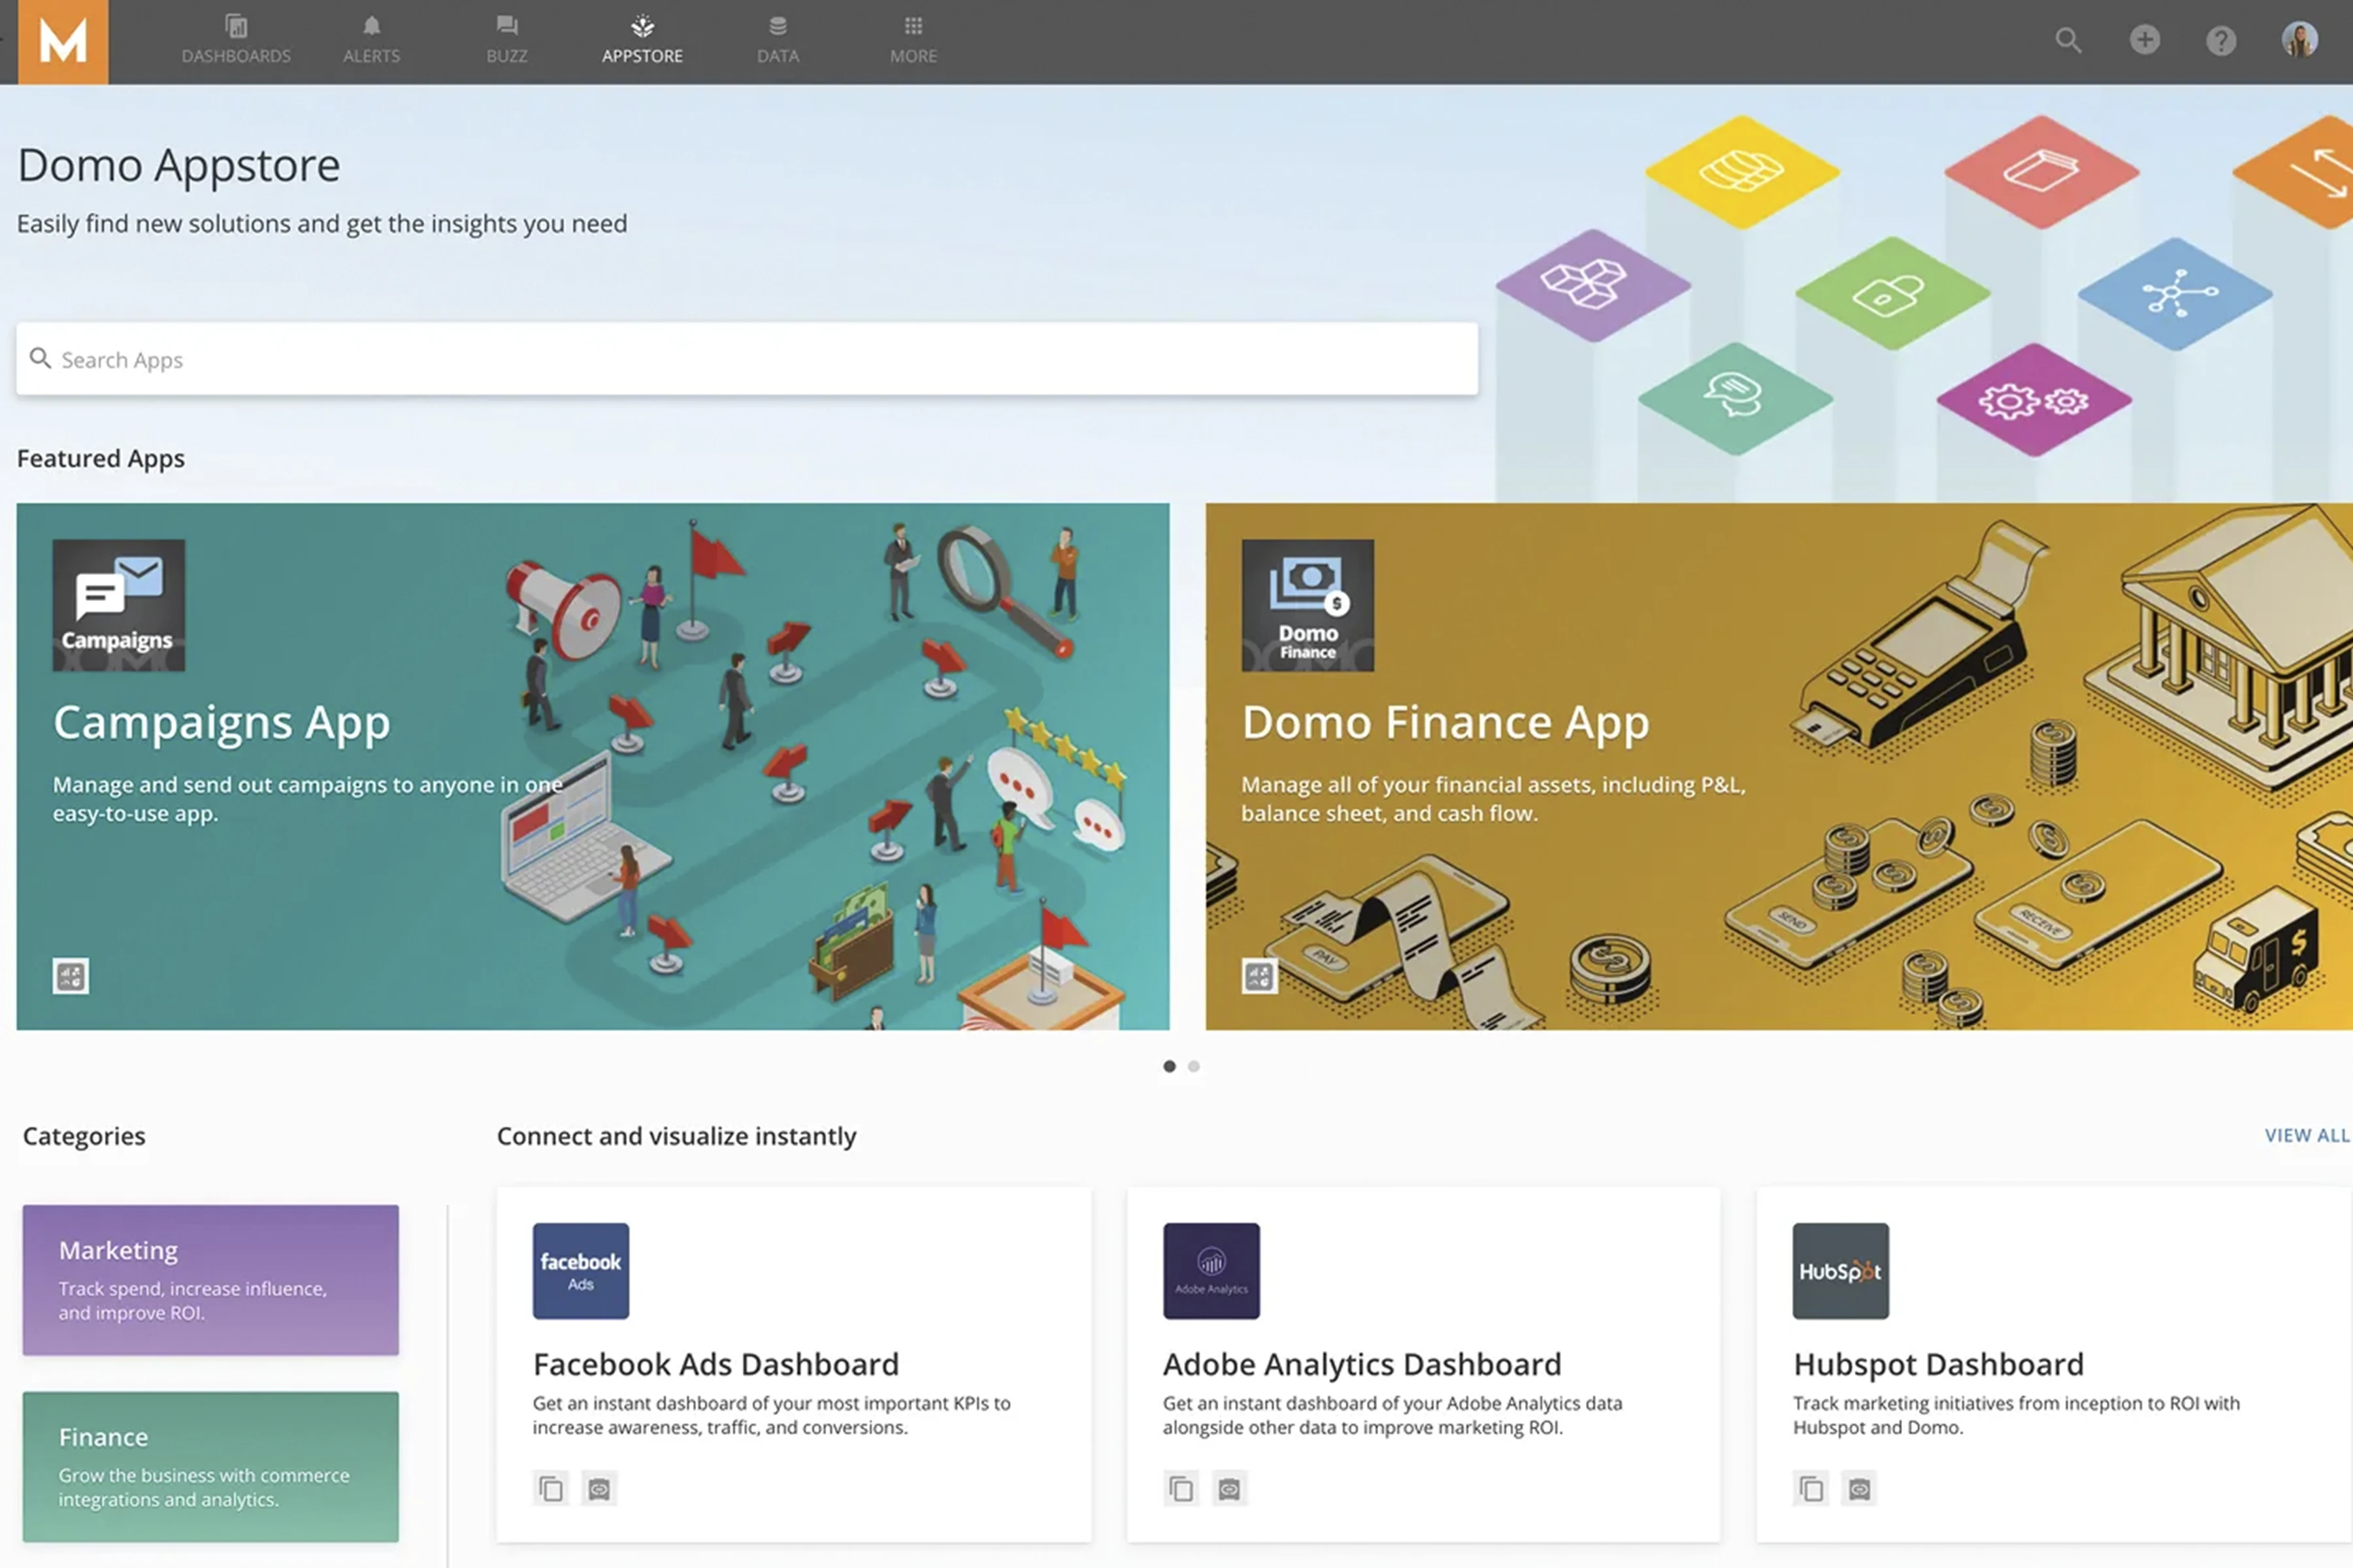Image resolution: width=2353 pixels, height=1568 pixels.
Task: Open the Campaigns App featured banner
Action: (593, 766)
